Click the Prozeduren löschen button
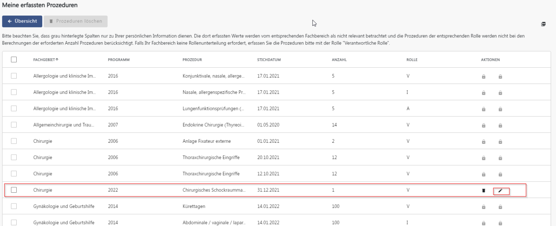The width and height of the screenshot is (556, 226). point(76,21)
